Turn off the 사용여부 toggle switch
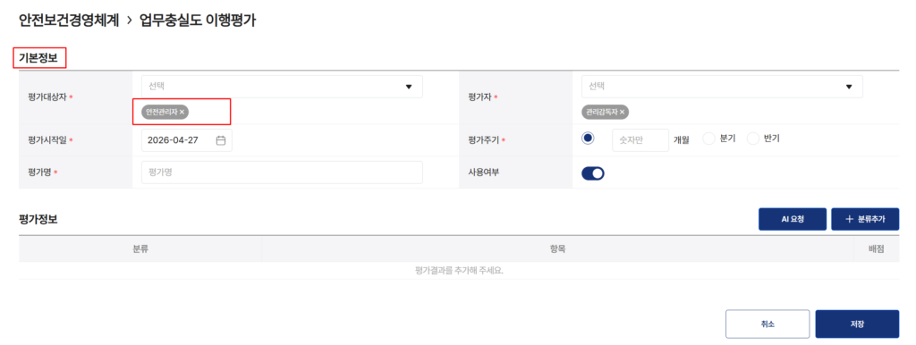This screenshot has width=916, height=345. [592, 172]
